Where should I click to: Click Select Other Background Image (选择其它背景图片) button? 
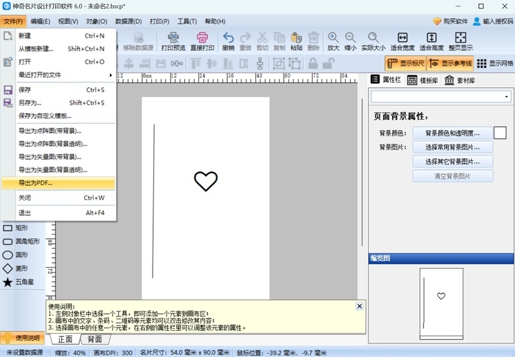coord(453,161)
